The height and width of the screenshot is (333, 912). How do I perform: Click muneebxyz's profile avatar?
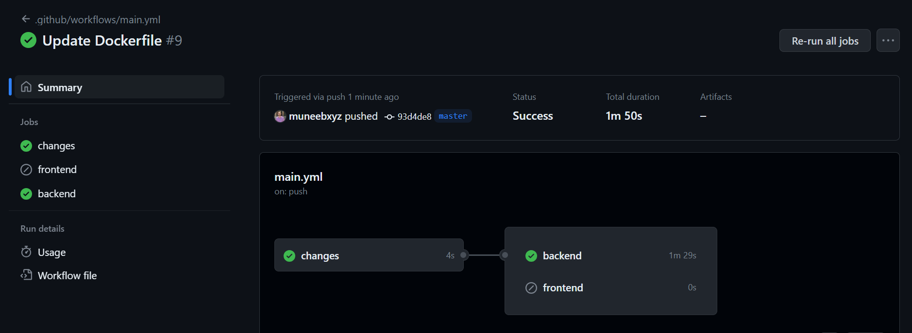point(280,116)
